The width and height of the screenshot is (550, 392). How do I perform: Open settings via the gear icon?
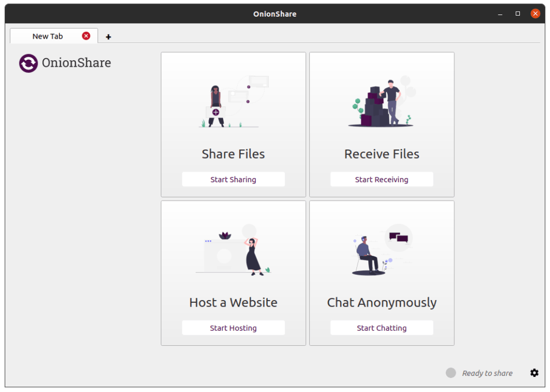point(534,373)
